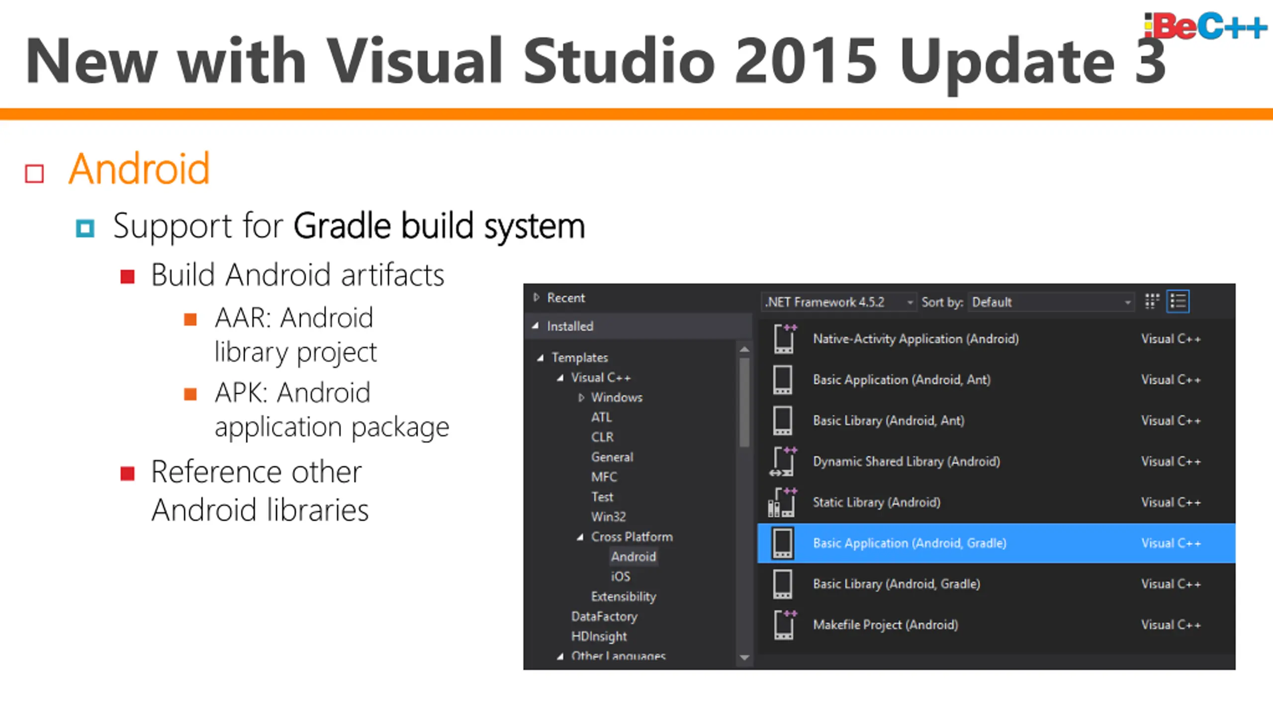Viewport: 1273px width, 716px height.
Task: Collapse the Visual C++ tree node
Action: coord(560,378)
